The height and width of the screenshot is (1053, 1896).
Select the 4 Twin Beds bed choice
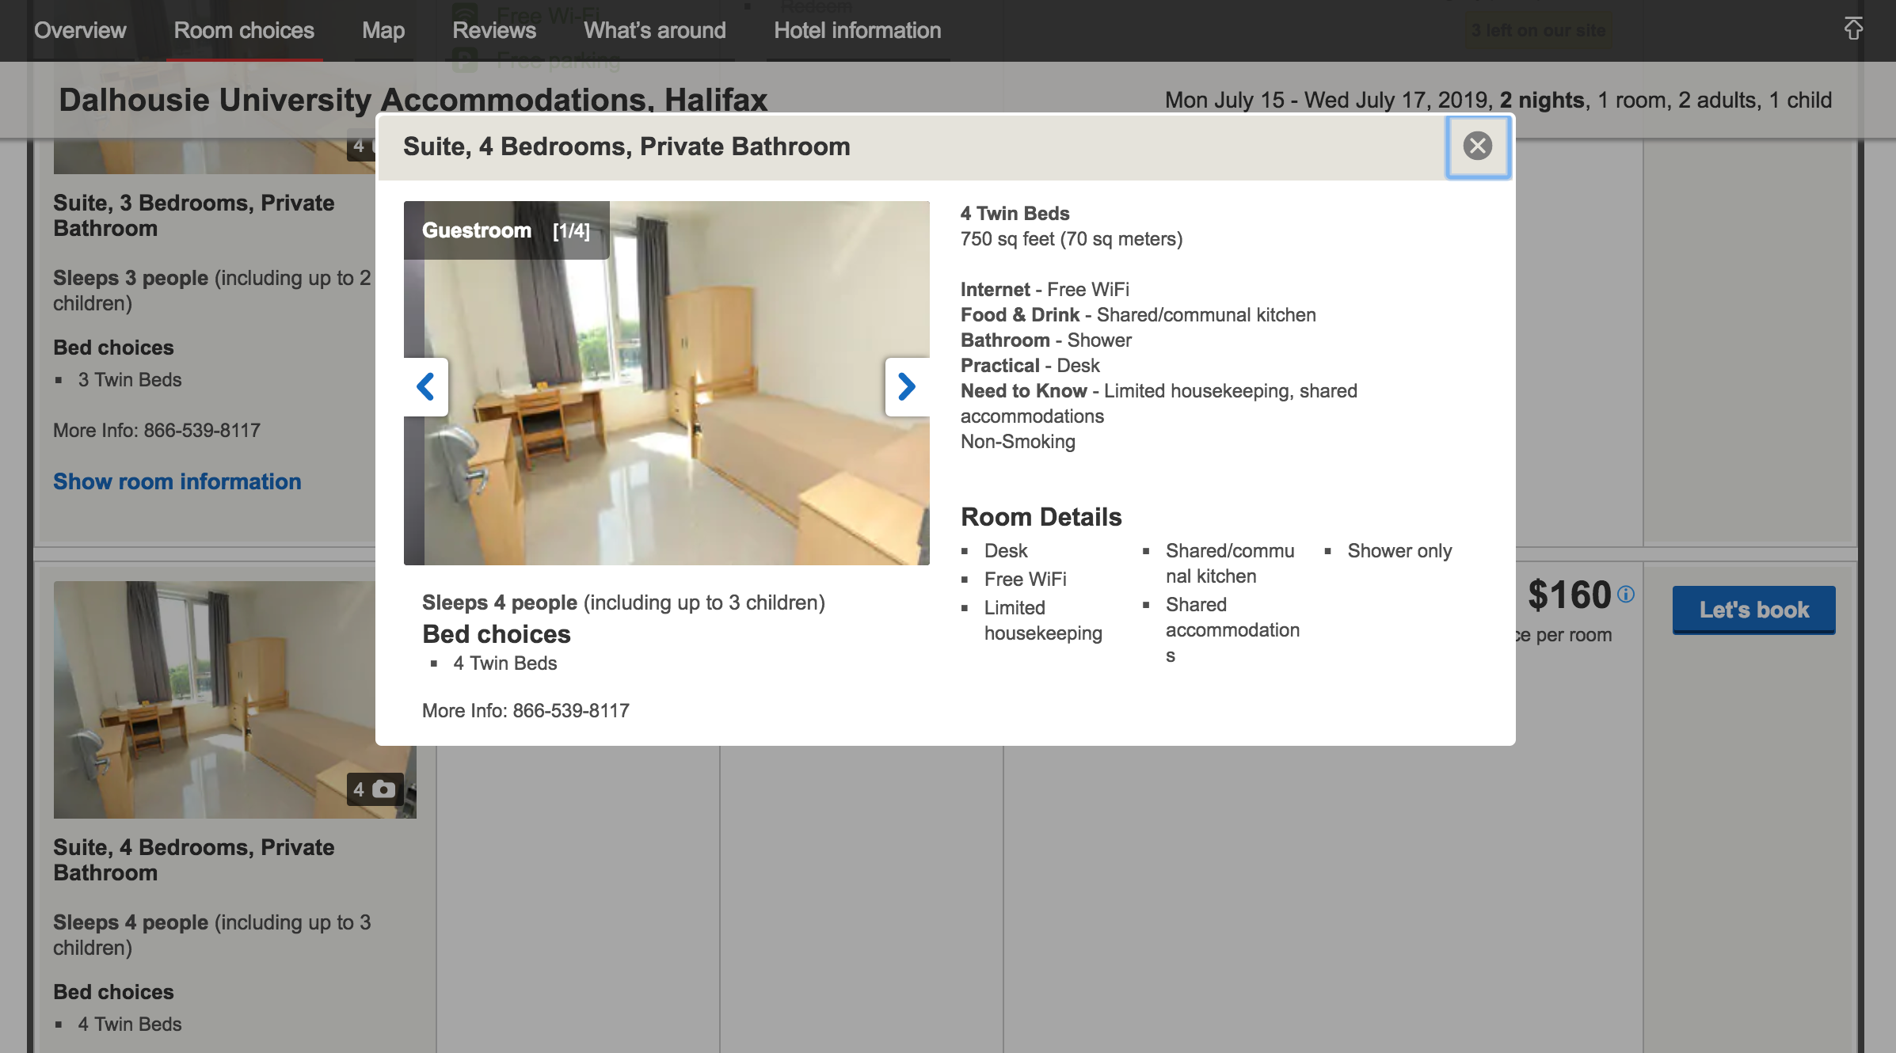504,663
